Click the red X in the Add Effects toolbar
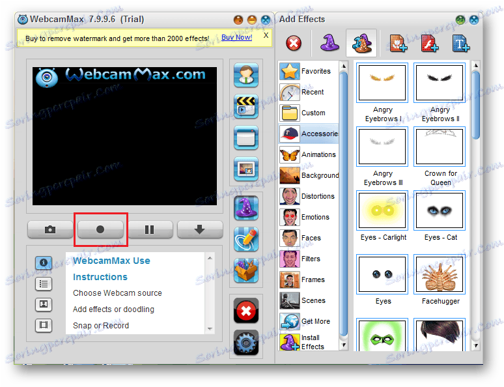The image size is (504, 387). tap(294, 44)
